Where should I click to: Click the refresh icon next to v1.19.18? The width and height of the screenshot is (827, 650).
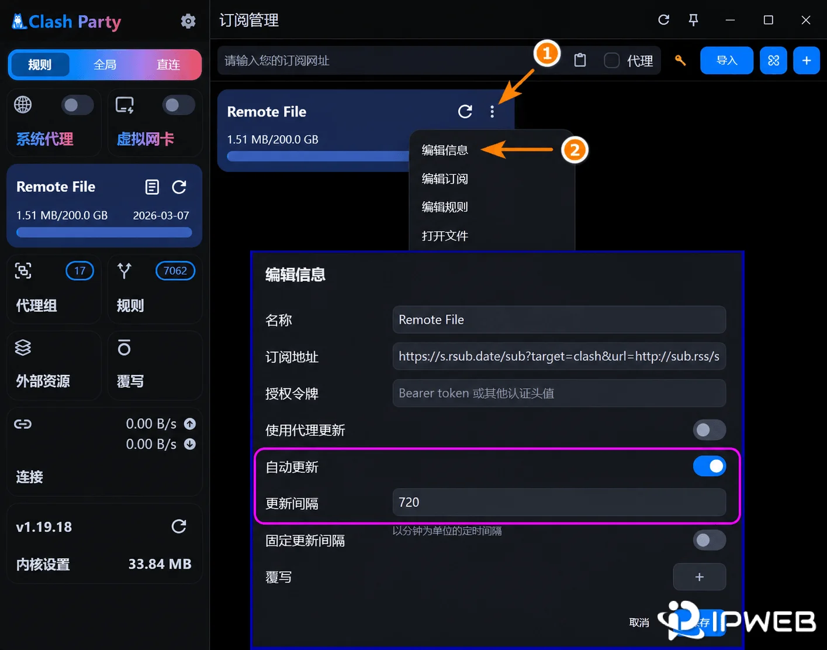[179, 527]
